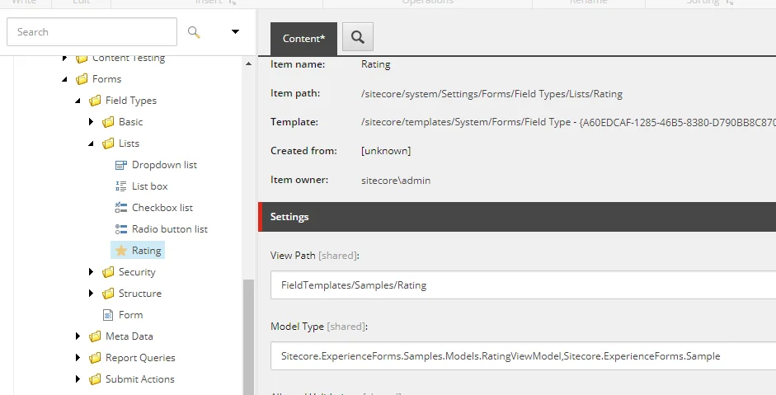
Task: Open the search tab with magnifier icon
Action: pyautogui.click(x=358, y=36)
